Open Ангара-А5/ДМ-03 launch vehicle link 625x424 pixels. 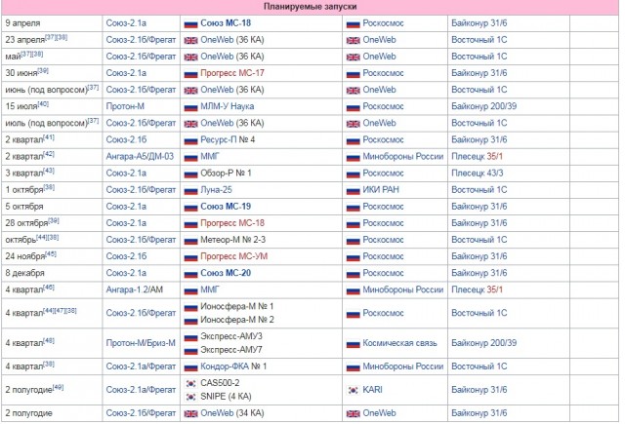point(140,156)
